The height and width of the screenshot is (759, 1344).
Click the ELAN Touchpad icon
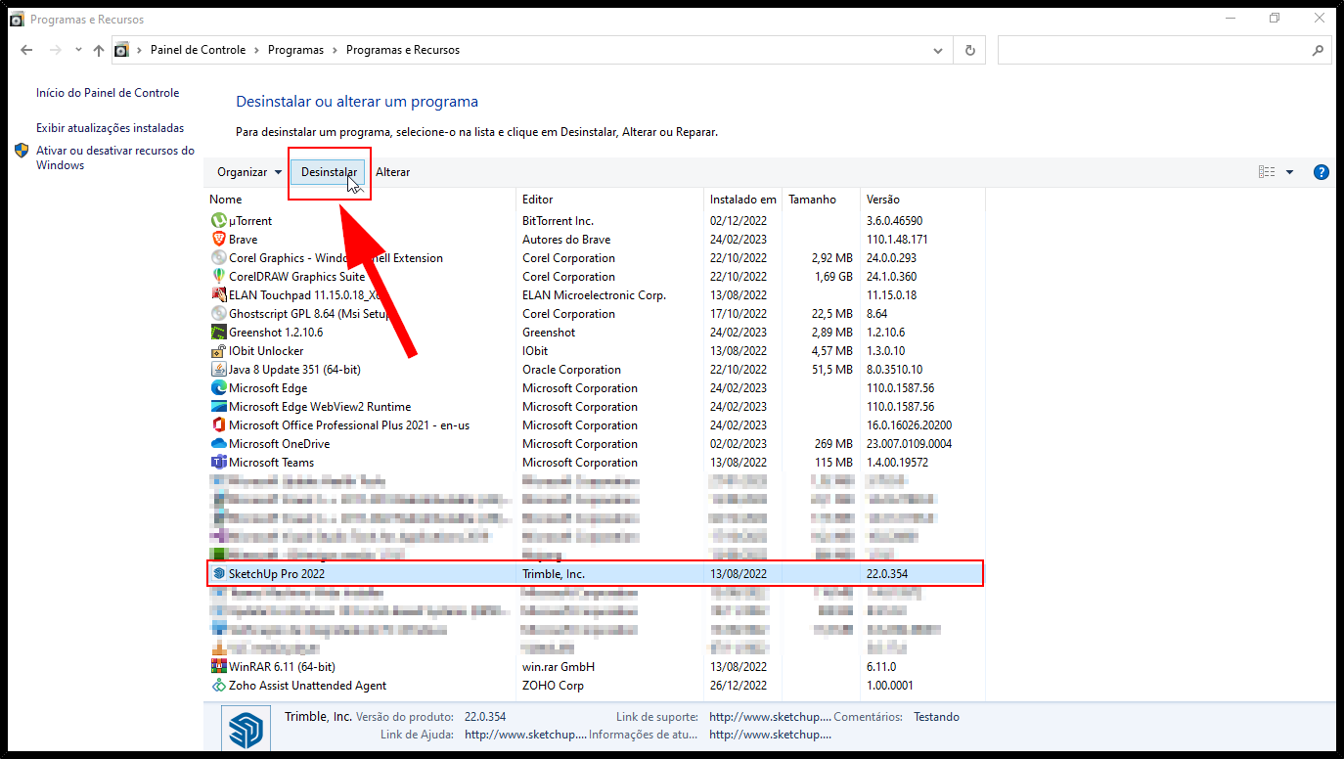point(219,295)
